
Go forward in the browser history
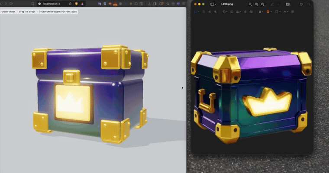click(6, 4)
